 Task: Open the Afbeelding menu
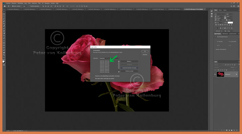[x=20, y=3]
